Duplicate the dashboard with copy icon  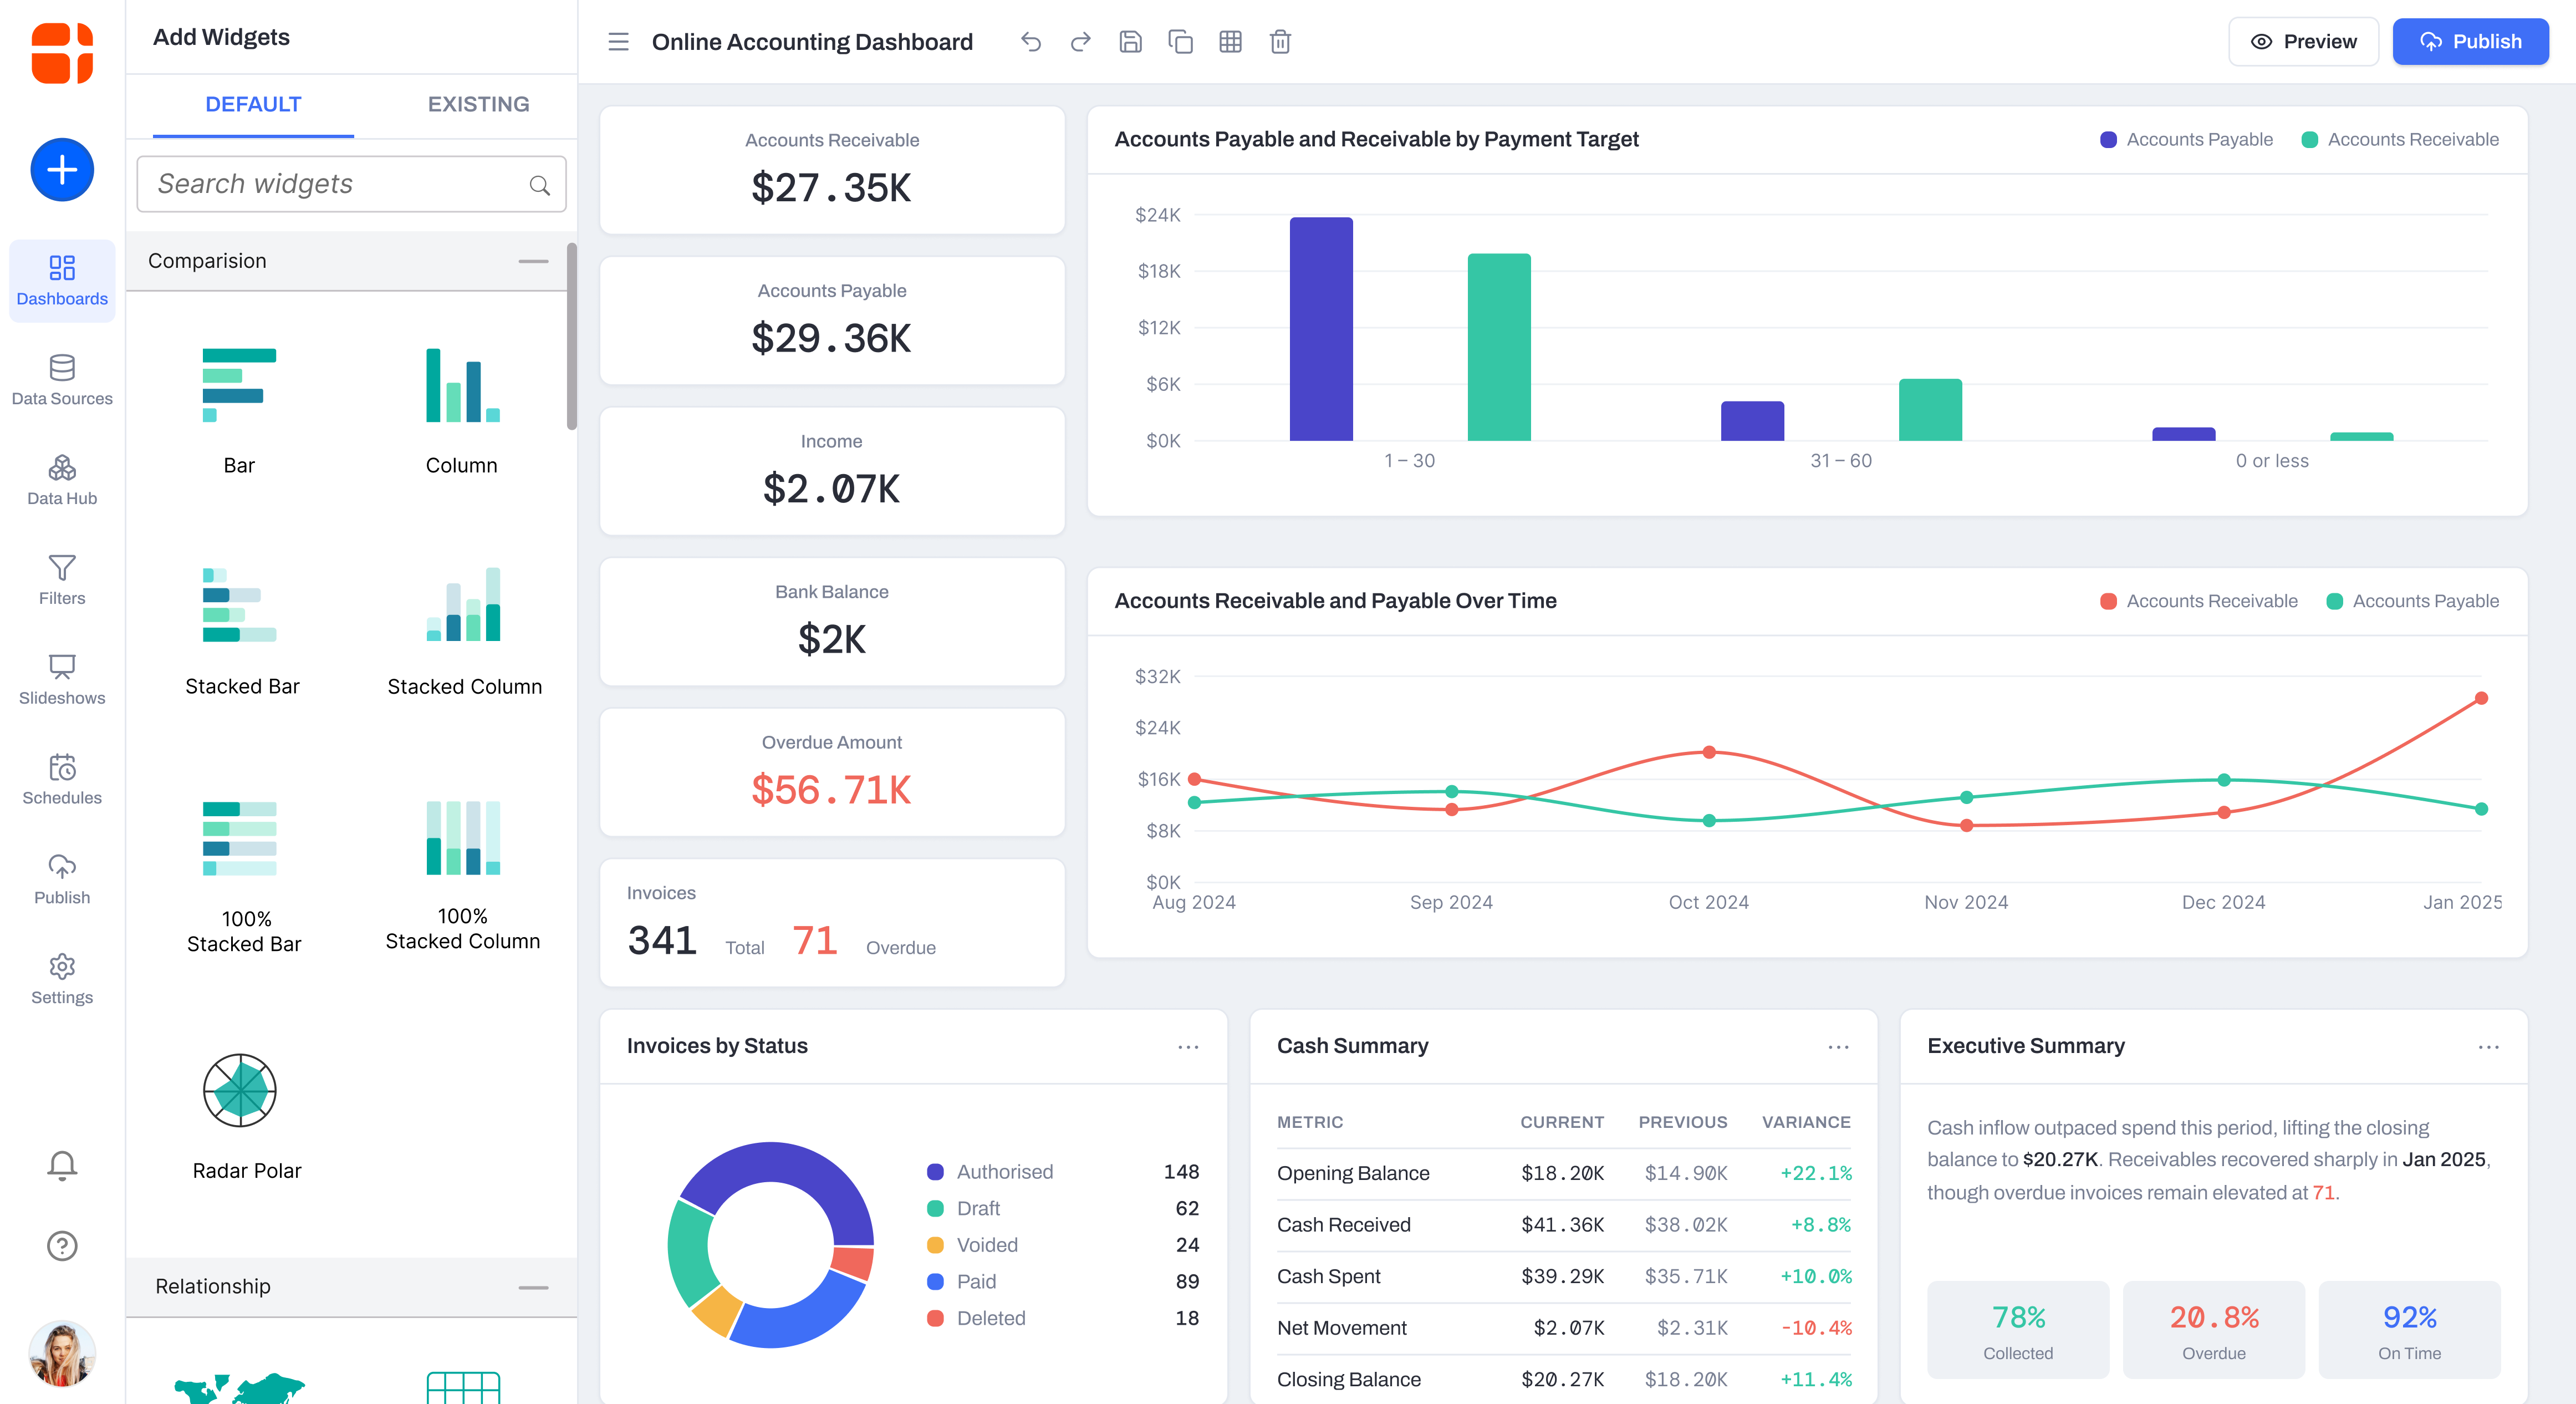pos(1180,42)
